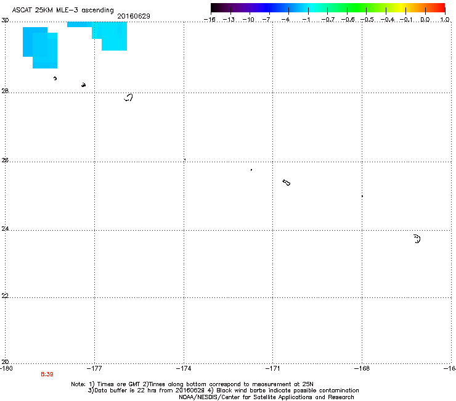Viewport: 456px width, 401px height.
Task: Click the 'NOAA/NESDIS/Center for Satellite Applications and Research' credit
Action: tap(266, 397)
